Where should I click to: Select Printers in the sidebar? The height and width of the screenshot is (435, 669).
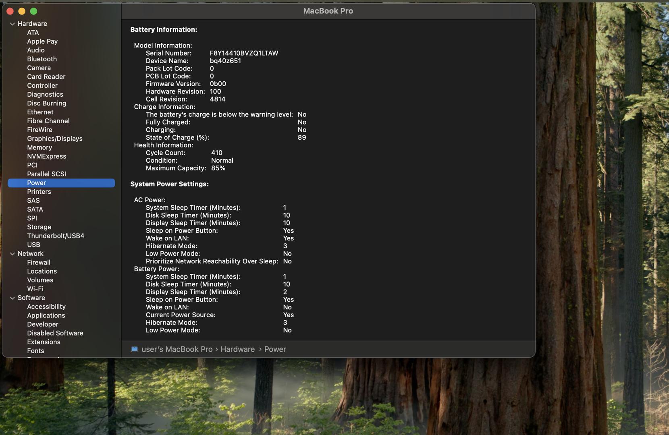point(39,192)
